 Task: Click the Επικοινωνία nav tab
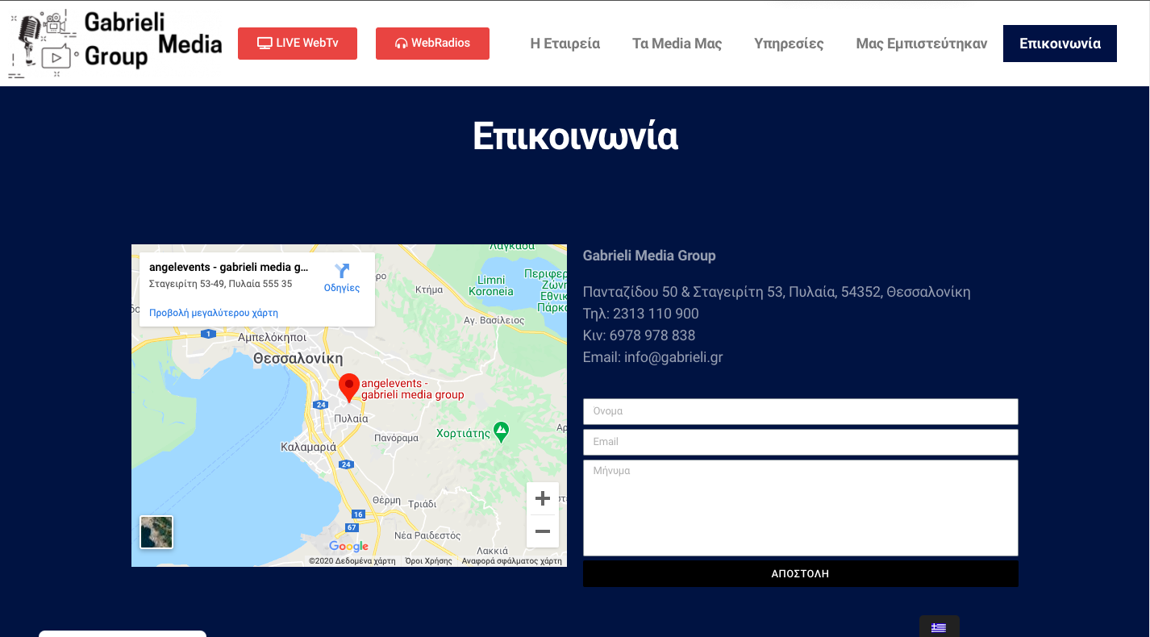pos(1060,44)
